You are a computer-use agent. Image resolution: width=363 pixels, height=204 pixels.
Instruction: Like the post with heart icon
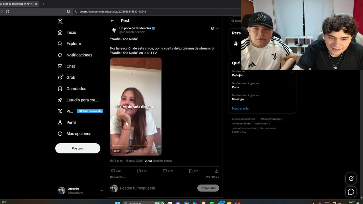(x=165, y=171)
